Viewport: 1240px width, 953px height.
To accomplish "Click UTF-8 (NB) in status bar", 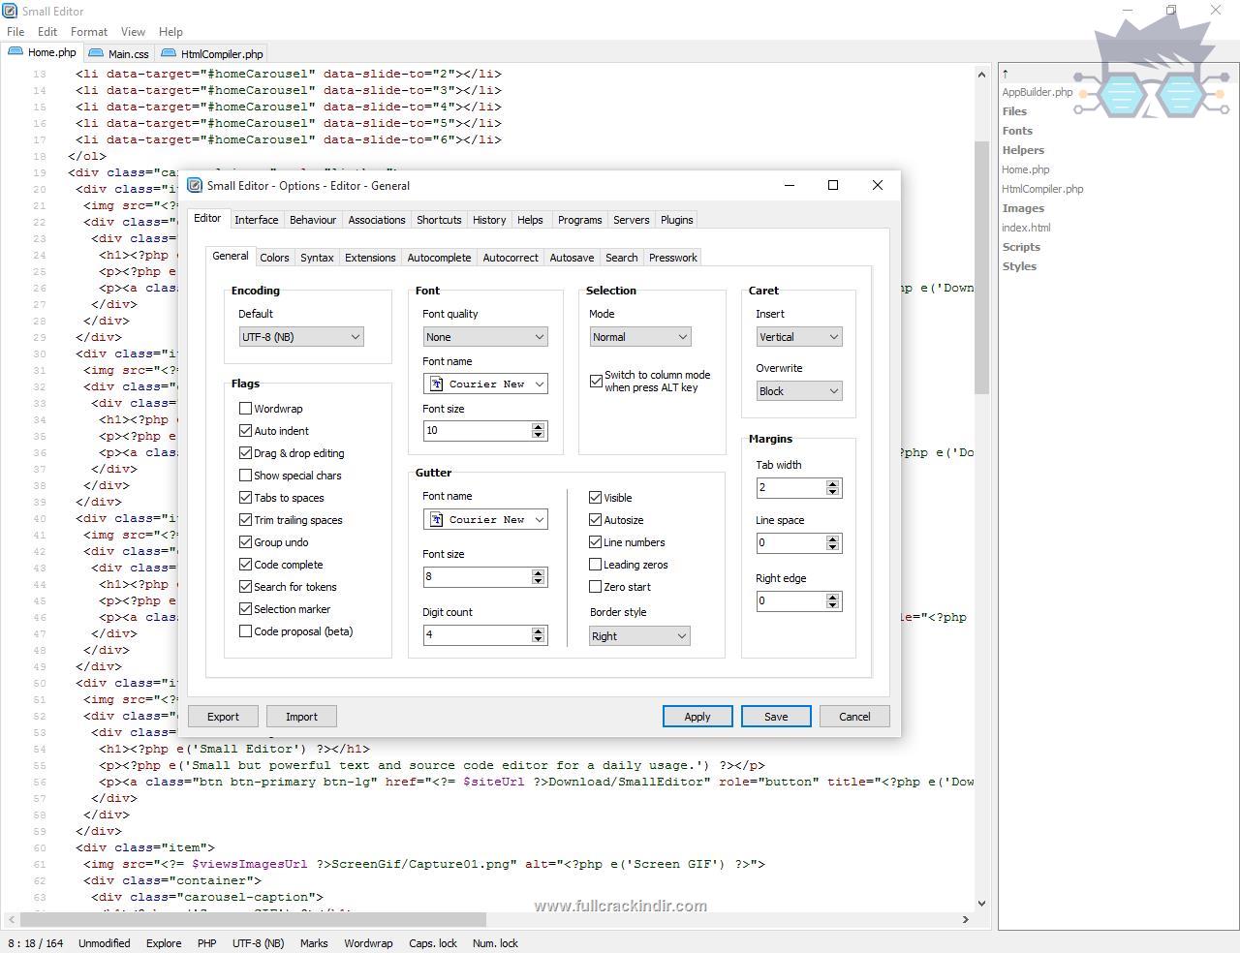I will coord(259,943).
